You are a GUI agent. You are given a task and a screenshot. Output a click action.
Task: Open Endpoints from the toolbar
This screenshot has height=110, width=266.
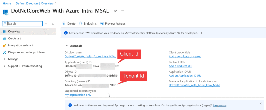(88, 23)
